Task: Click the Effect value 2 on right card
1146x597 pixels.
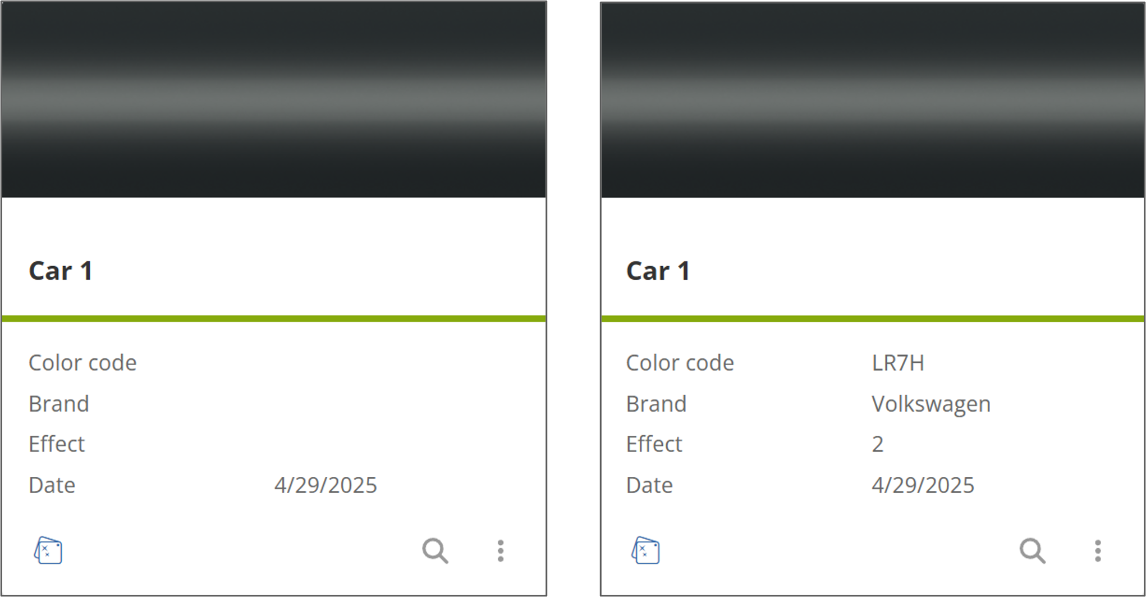Action: 878,444
